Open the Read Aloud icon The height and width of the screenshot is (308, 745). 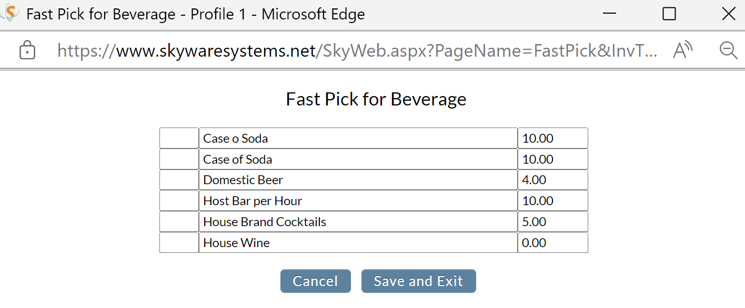[683, 50]
